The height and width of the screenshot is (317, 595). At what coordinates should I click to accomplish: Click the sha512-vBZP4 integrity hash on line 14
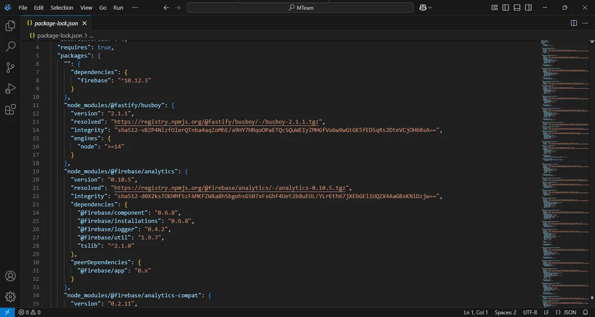click(278, 130)
